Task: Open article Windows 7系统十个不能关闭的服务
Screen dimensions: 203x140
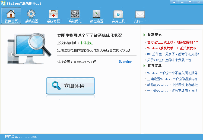Action: tap(172, 73)
